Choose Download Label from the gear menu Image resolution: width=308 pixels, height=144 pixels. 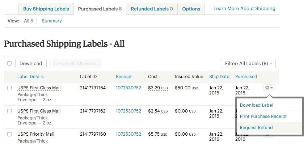pos(256,105)
